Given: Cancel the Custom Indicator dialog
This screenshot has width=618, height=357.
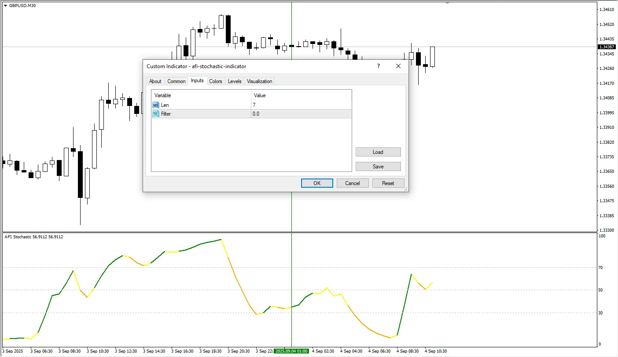Looking at the screenshot, I should 353,183.
